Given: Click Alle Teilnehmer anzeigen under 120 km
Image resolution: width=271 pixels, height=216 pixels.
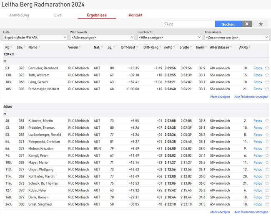Looking at the screenshot, I should (251, 97).
